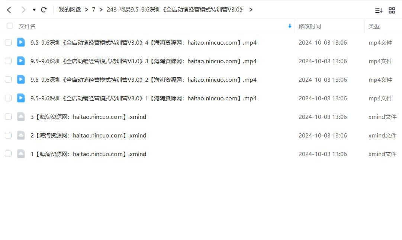The width and height of the screenshot is (402, 240).
Task: Select file name 全店动销经营模式特训营V3.0》2 .mp4
Action: [143, 80]
